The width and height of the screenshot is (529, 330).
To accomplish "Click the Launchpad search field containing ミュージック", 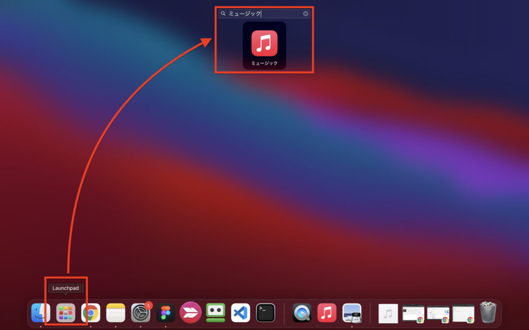I will tap(264, 14).
